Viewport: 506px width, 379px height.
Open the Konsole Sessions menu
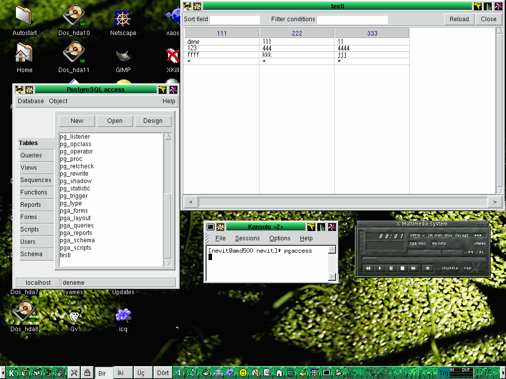(x=247, y=238)
